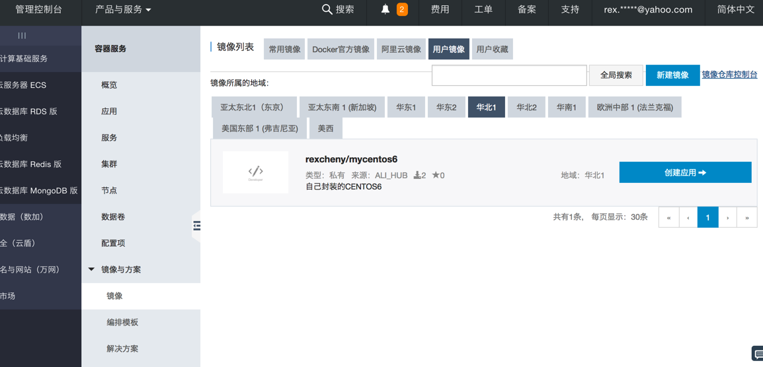Select page 1 in pagination

coord(708,217)
